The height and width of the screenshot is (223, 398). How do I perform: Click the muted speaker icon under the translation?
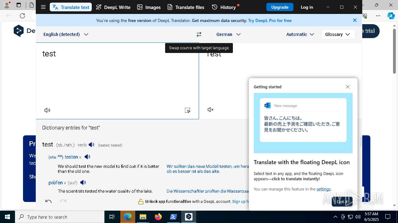(211, 110)
